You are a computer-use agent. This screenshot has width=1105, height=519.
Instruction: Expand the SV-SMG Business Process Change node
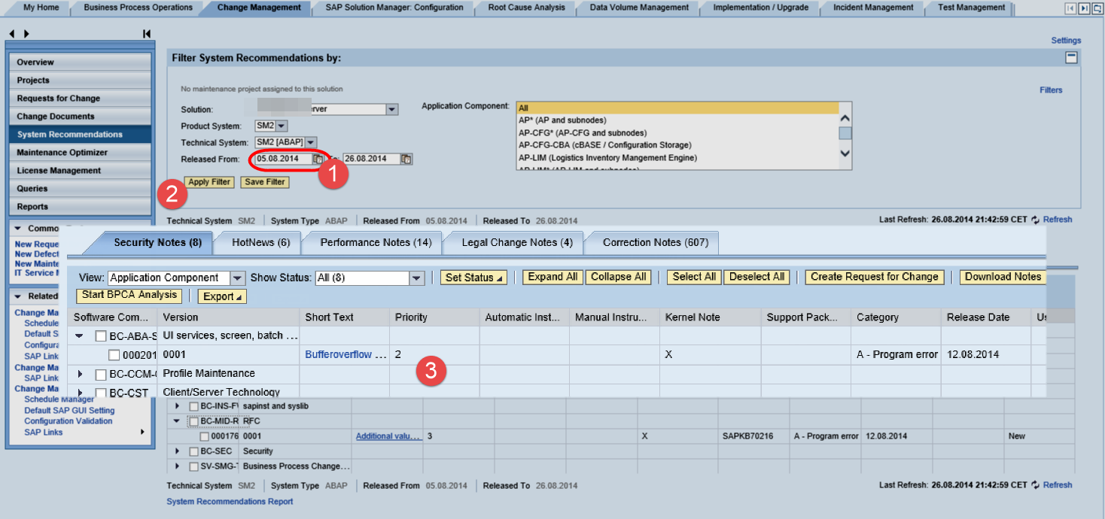pyautogui.click(x=178, y=466)
